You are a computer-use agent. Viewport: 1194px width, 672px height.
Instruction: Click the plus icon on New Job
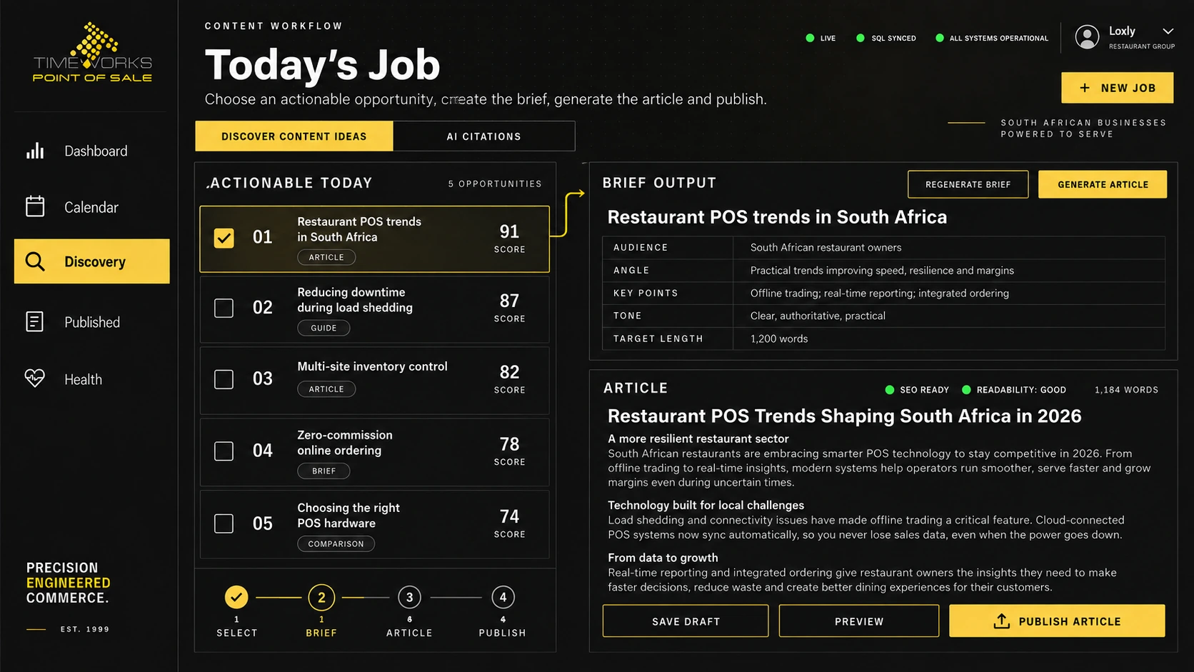coord(1085,88)
